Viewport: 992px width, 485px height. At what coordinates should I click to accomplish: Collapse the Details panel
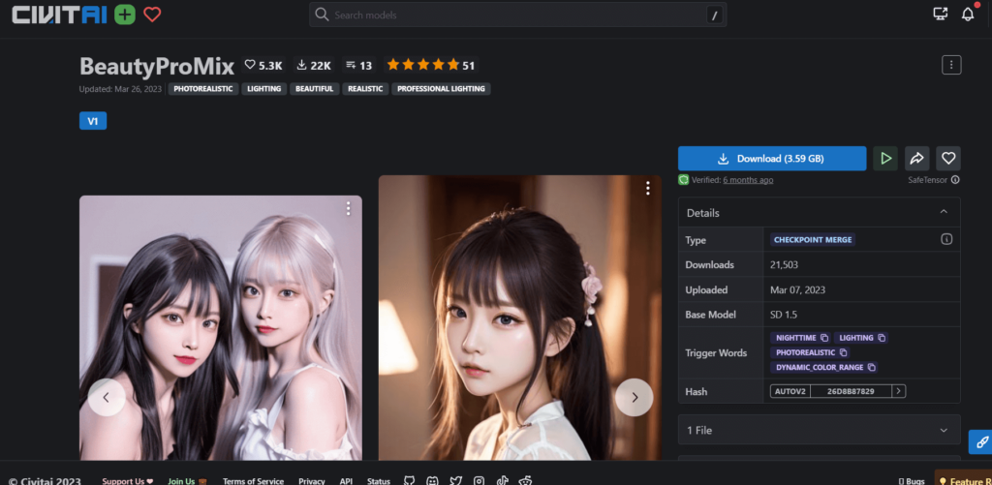click(943, 213)
